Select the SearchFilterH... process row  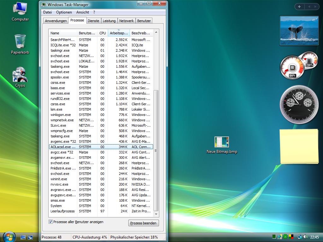pyautogui.click(x=101, y=40)
